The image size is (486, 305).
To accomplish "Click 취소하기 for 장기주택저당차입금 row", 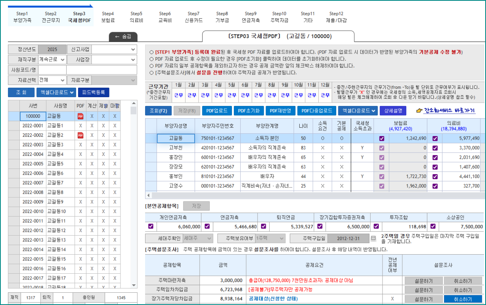I will (462, 299).
